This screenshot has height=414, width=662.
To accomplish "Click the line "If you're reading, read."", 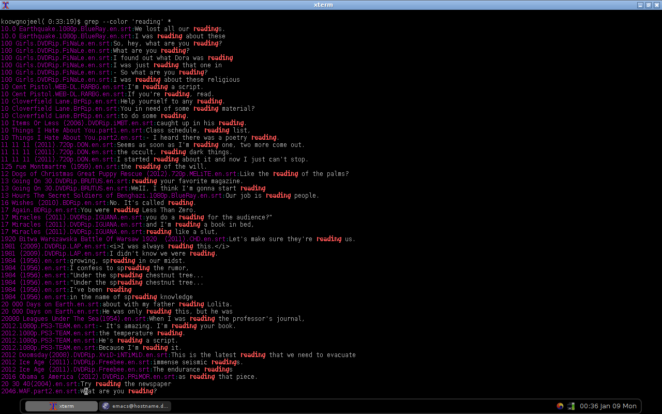I will [171, 94].
